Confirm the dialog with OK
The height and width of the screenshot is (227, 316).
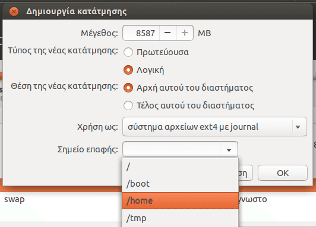click(x=283, y=173)
